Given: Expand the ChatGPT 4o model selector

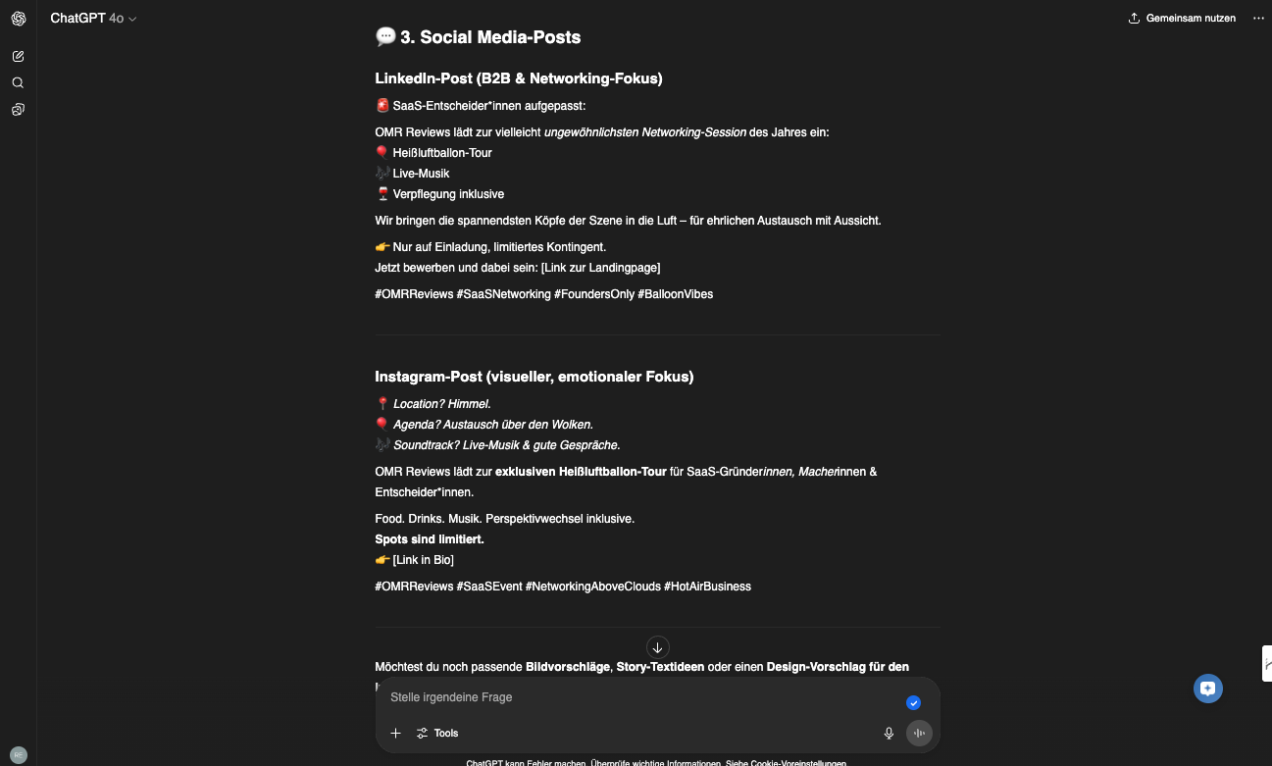Looking at the screenshot, I should (94, 19).
